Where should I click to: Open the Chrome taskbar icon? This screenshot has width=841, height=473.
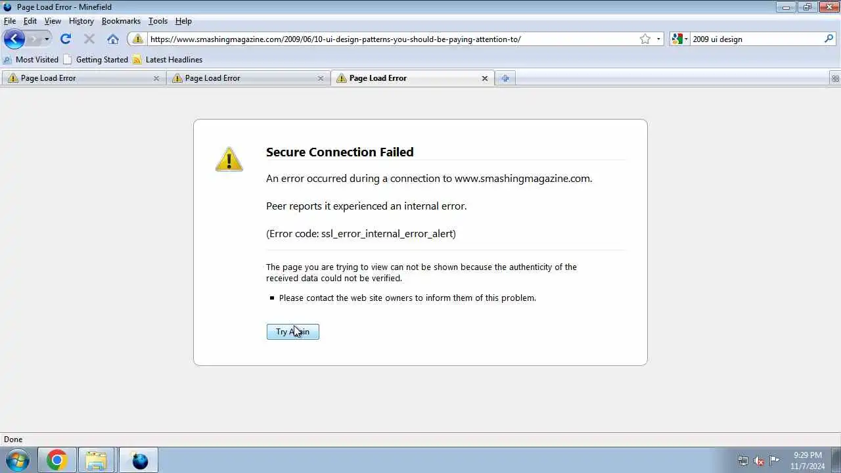[57, 461]
